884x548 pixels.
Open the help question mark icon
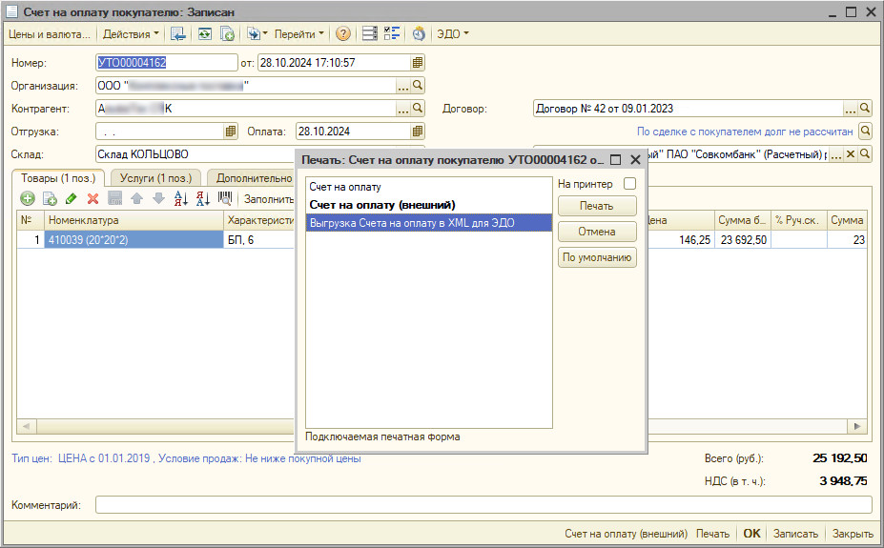coord(342,33)
